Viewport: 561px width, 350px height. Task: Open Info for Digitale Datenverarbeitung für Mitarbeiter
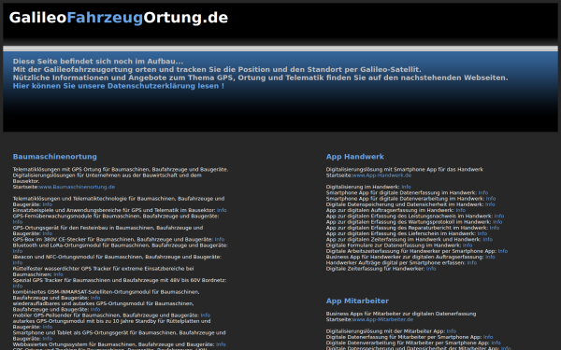pyautogui.click(x=496, y=343)
